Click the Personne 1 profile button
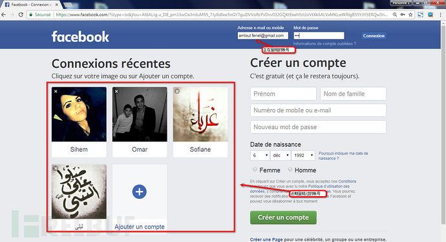The image size is (446, 242). click(x=400, y=3)
